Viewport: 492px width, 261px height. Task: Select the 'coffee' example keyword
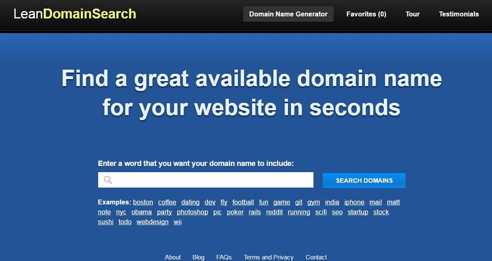[167, 202]
